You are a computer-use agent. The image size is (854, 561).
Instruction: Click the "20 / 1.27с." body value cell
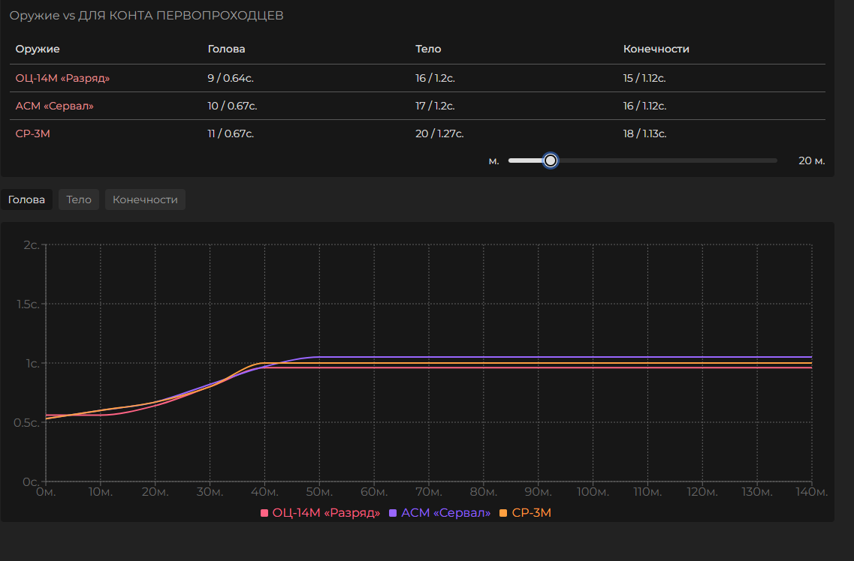[x=439, y=134]
